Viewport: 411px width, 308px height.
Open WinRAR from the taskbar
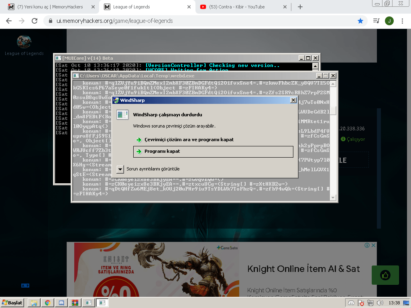(x=75, y=303)
